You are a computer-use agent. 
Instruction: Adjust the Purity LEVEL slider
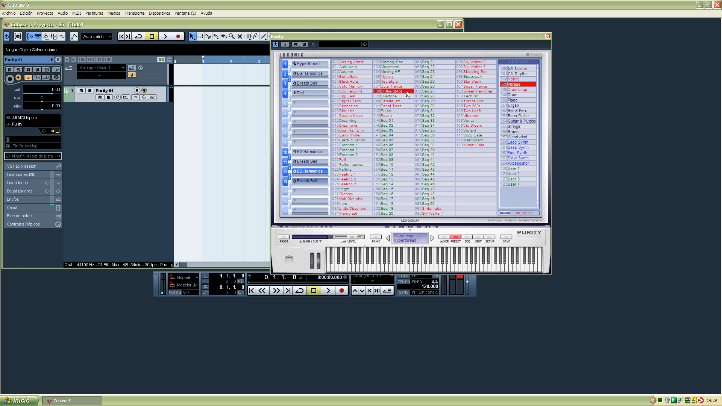(349, 237)
